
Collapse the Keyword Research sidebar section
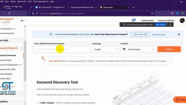coord(21,48)
